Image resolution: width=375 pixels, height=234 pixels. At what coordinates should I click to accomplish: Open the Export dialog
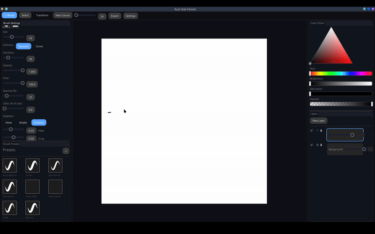[115, 16]
